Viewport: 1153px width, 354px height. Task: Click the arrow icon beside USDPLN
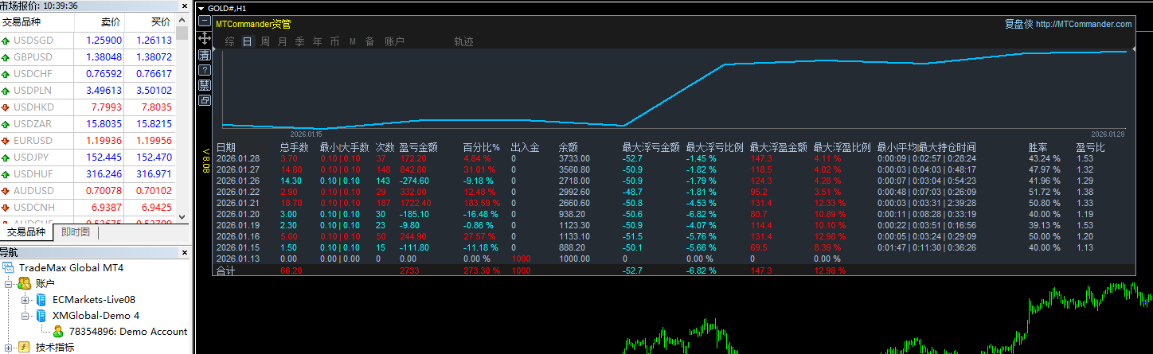(x=6, y=91)
